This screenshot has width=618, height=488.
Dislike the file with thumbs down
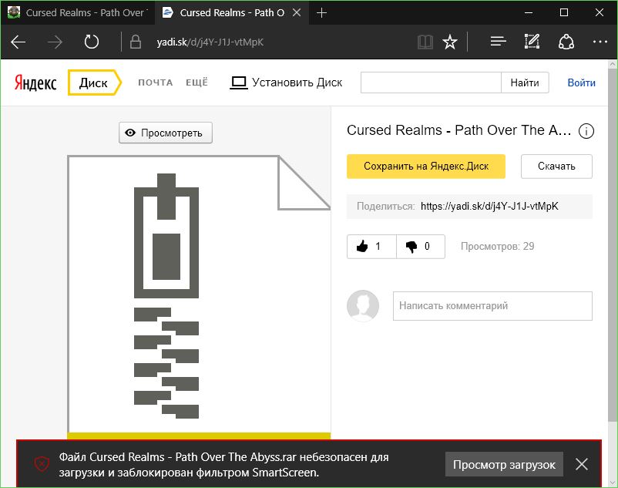(x=421, y=247)
